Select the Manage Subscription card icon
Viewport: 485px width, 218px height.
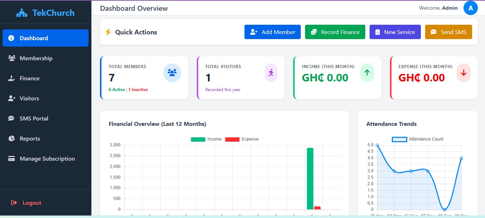pyautogui.click(x=11, y=158)
